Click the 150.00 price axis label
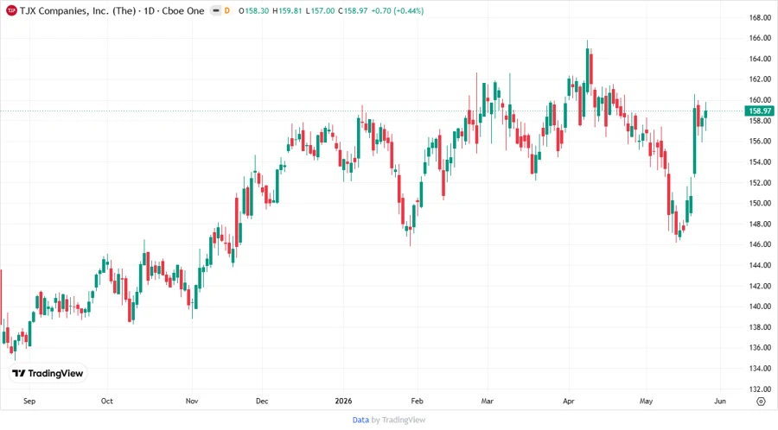 pos(760,203)
